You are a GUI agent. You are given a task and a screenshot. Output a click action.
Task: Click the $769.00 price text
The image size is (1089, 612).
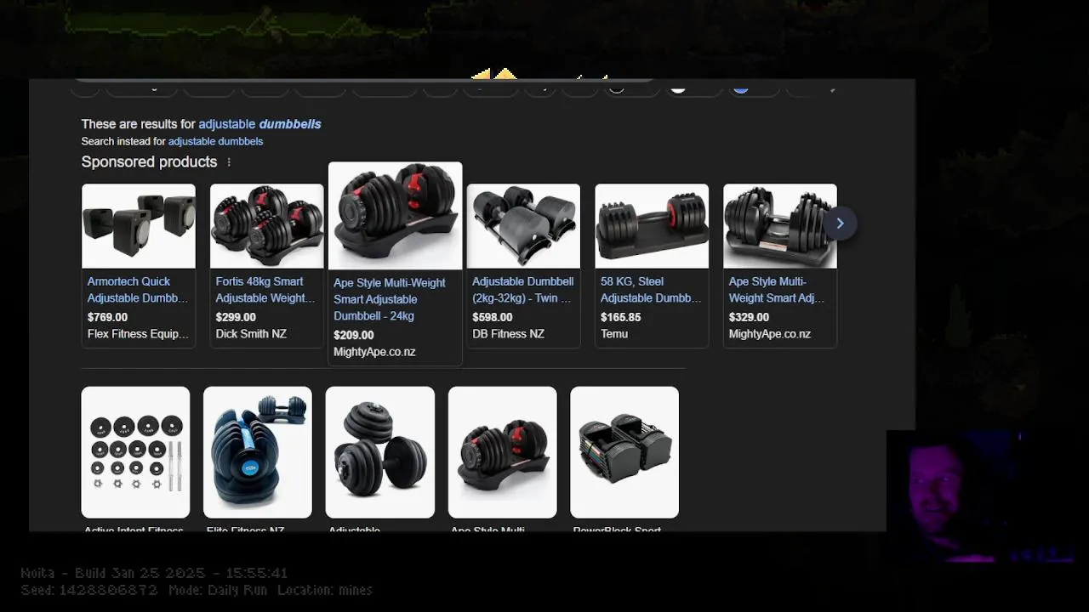[107, 317]
